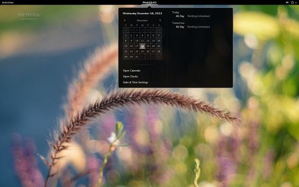Select December 25 in calendar
The image size is (299, 187).
click(142, 51)
